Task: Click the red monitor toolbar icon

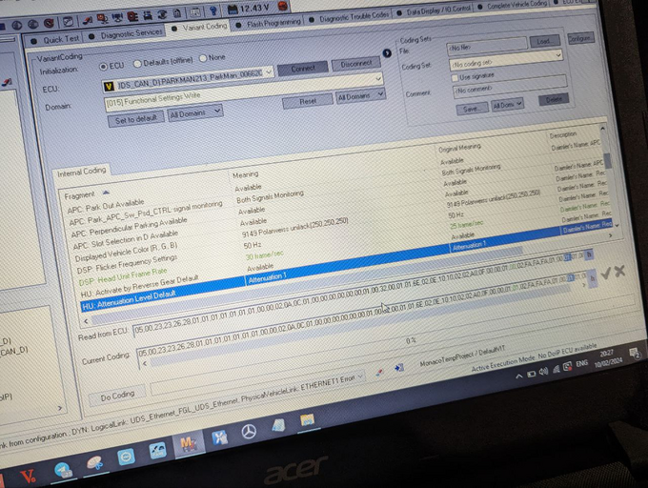Action: (x=102, y=19)
